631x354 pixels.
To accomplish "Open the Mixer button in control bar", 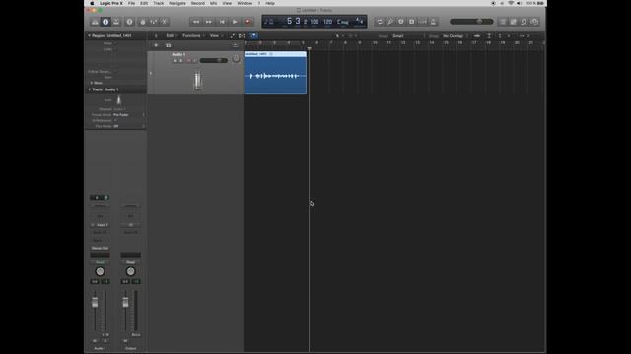I will [154, 22].
